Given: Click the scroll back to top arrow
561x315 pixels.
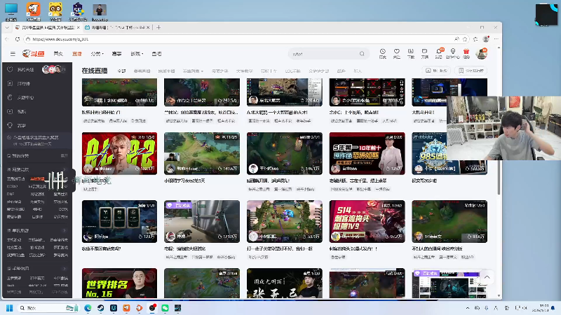Looking at the screenshot, I should pos(487,277).
